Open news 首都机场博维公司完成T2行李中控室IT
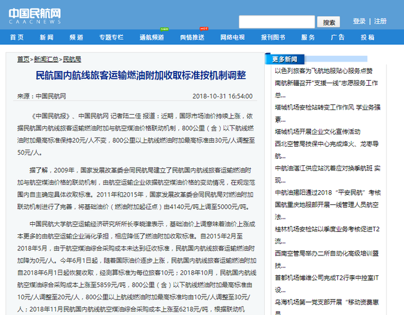 pyautogui.click(x=326, y=284)
